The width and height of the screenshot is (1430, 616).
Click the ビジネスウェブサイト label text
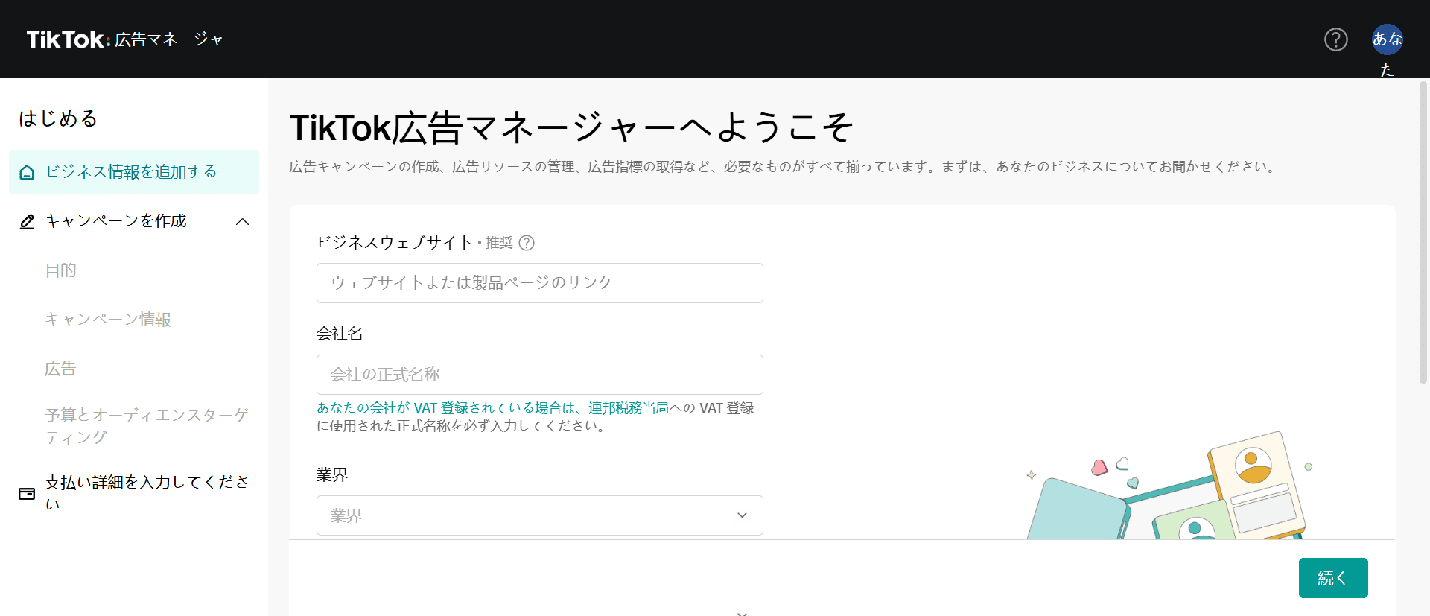pyautogui.click(x=395, y=243)
